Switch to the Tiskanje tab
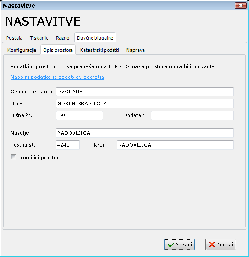 (x=39, y=38)
